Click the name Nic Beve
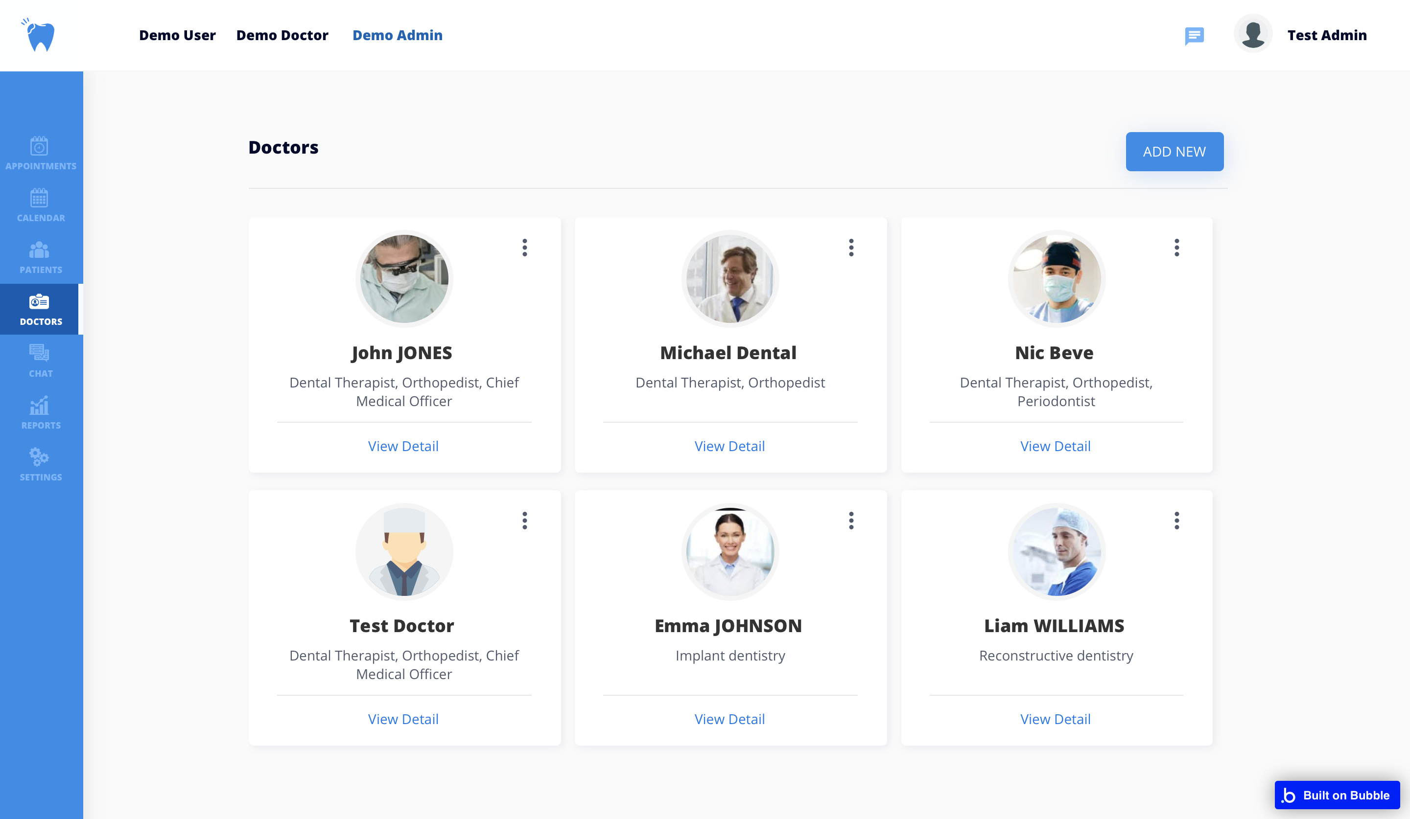Image resolution: width=1410 pixels, height=819 pixels. (1054, 353)
